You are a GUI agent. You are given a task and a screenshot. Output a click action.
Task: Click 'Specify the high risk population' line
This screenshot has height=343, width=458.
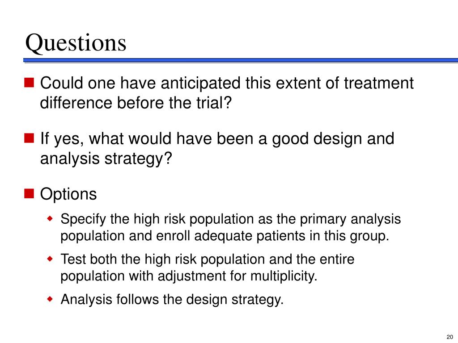[230, 219]
